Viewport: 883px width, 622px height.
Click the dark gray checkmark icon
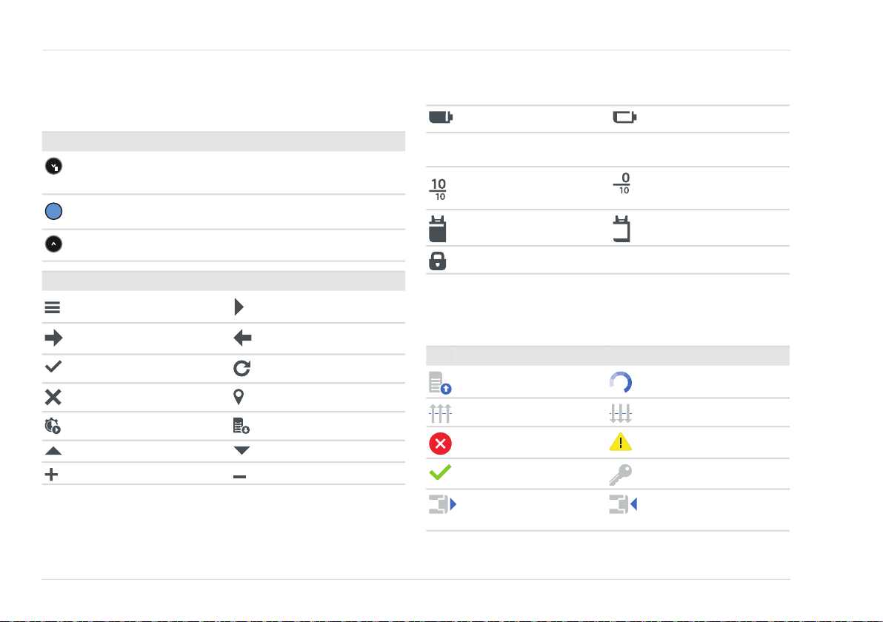tap(53, 367)
